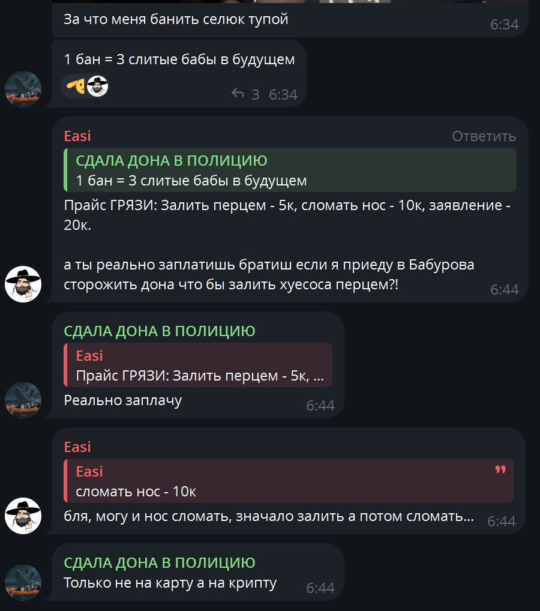Click 'Easi' sender name above the nose quote
The image size is (540, 611).
(x=77, y=447)
